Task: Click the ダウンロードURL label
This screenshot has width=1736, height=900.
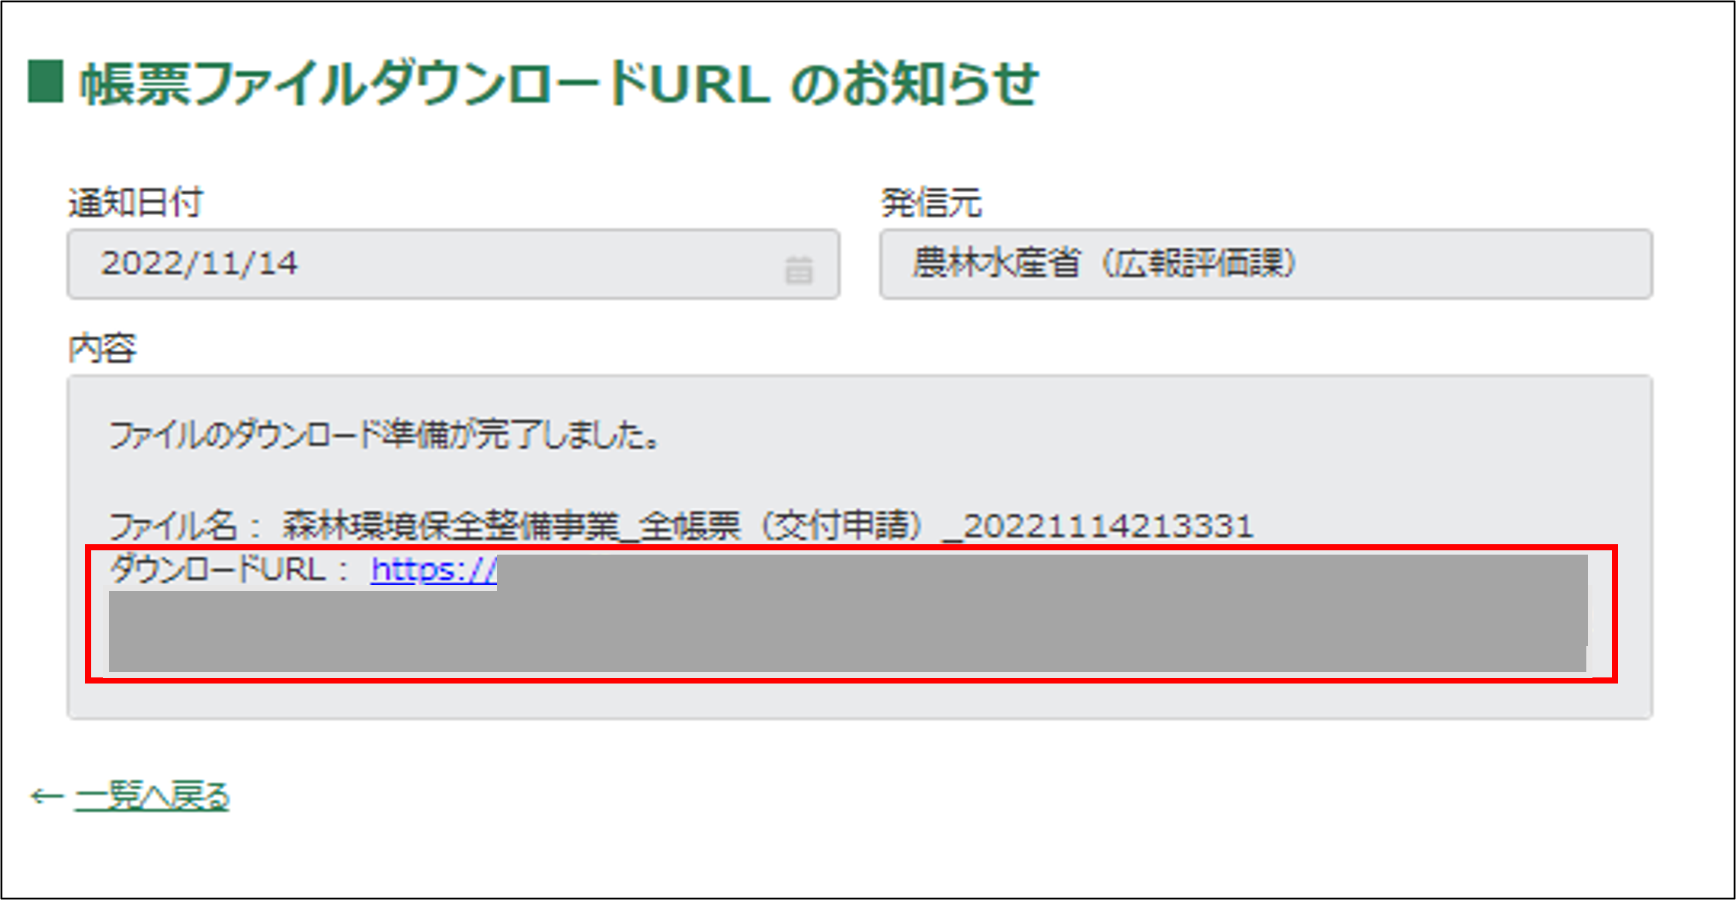Action: (219, 570)
